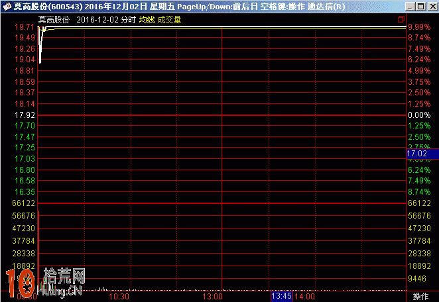This screenshot has height=302, width=439.
Task: Select the highlighted 13:45 time marker
Action: coord(282,296)
